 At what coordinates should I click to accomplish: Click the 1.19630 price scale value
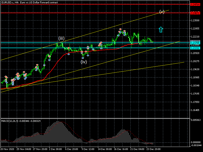click(x=195, y=69)
